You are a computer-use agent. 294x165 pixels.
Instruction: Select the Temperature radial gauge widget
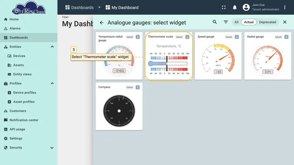click(119, 56)
